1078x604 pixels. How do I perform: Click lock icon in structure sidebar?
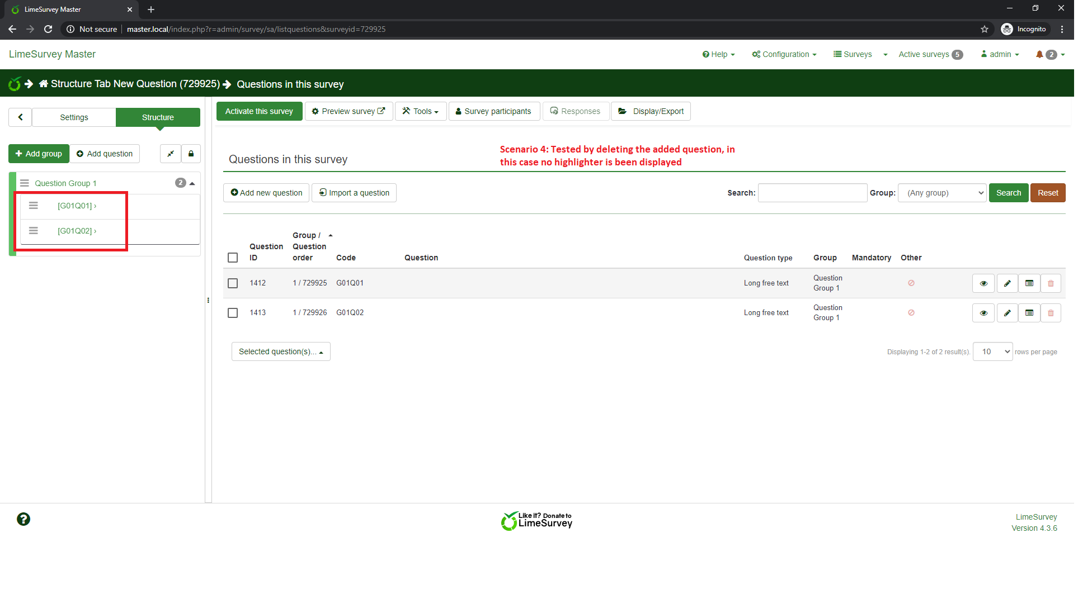point(191,154)
